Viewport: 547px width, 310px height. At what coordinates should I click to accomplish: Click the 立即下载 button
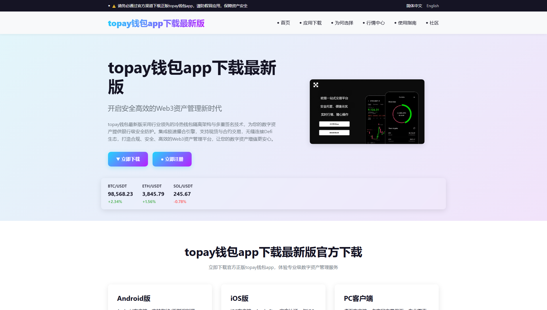(x=128, y=159)
